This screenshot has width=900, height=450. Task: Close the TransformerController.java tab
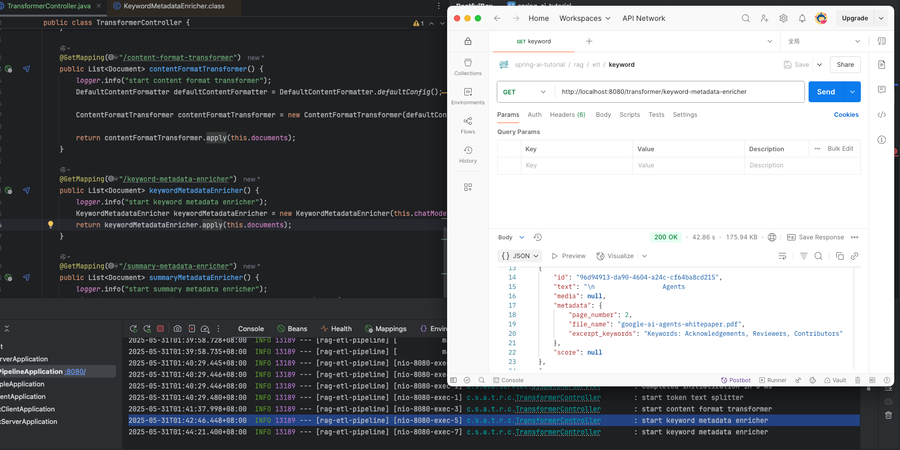(99, 6)
